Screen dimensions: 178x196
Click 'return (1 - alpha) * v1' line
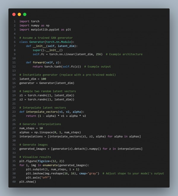coord(56,116)
